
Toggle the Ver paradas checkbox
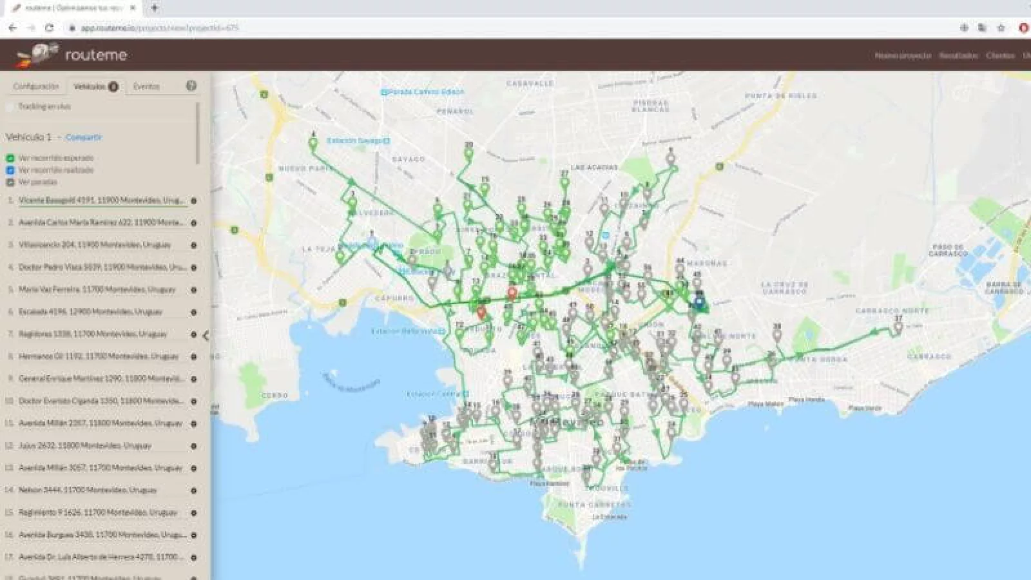point(10,182)
